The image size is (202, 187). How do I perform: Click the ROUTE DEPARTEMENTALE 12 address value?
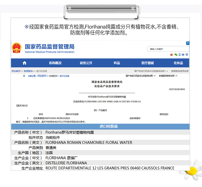tap(110, 168)
